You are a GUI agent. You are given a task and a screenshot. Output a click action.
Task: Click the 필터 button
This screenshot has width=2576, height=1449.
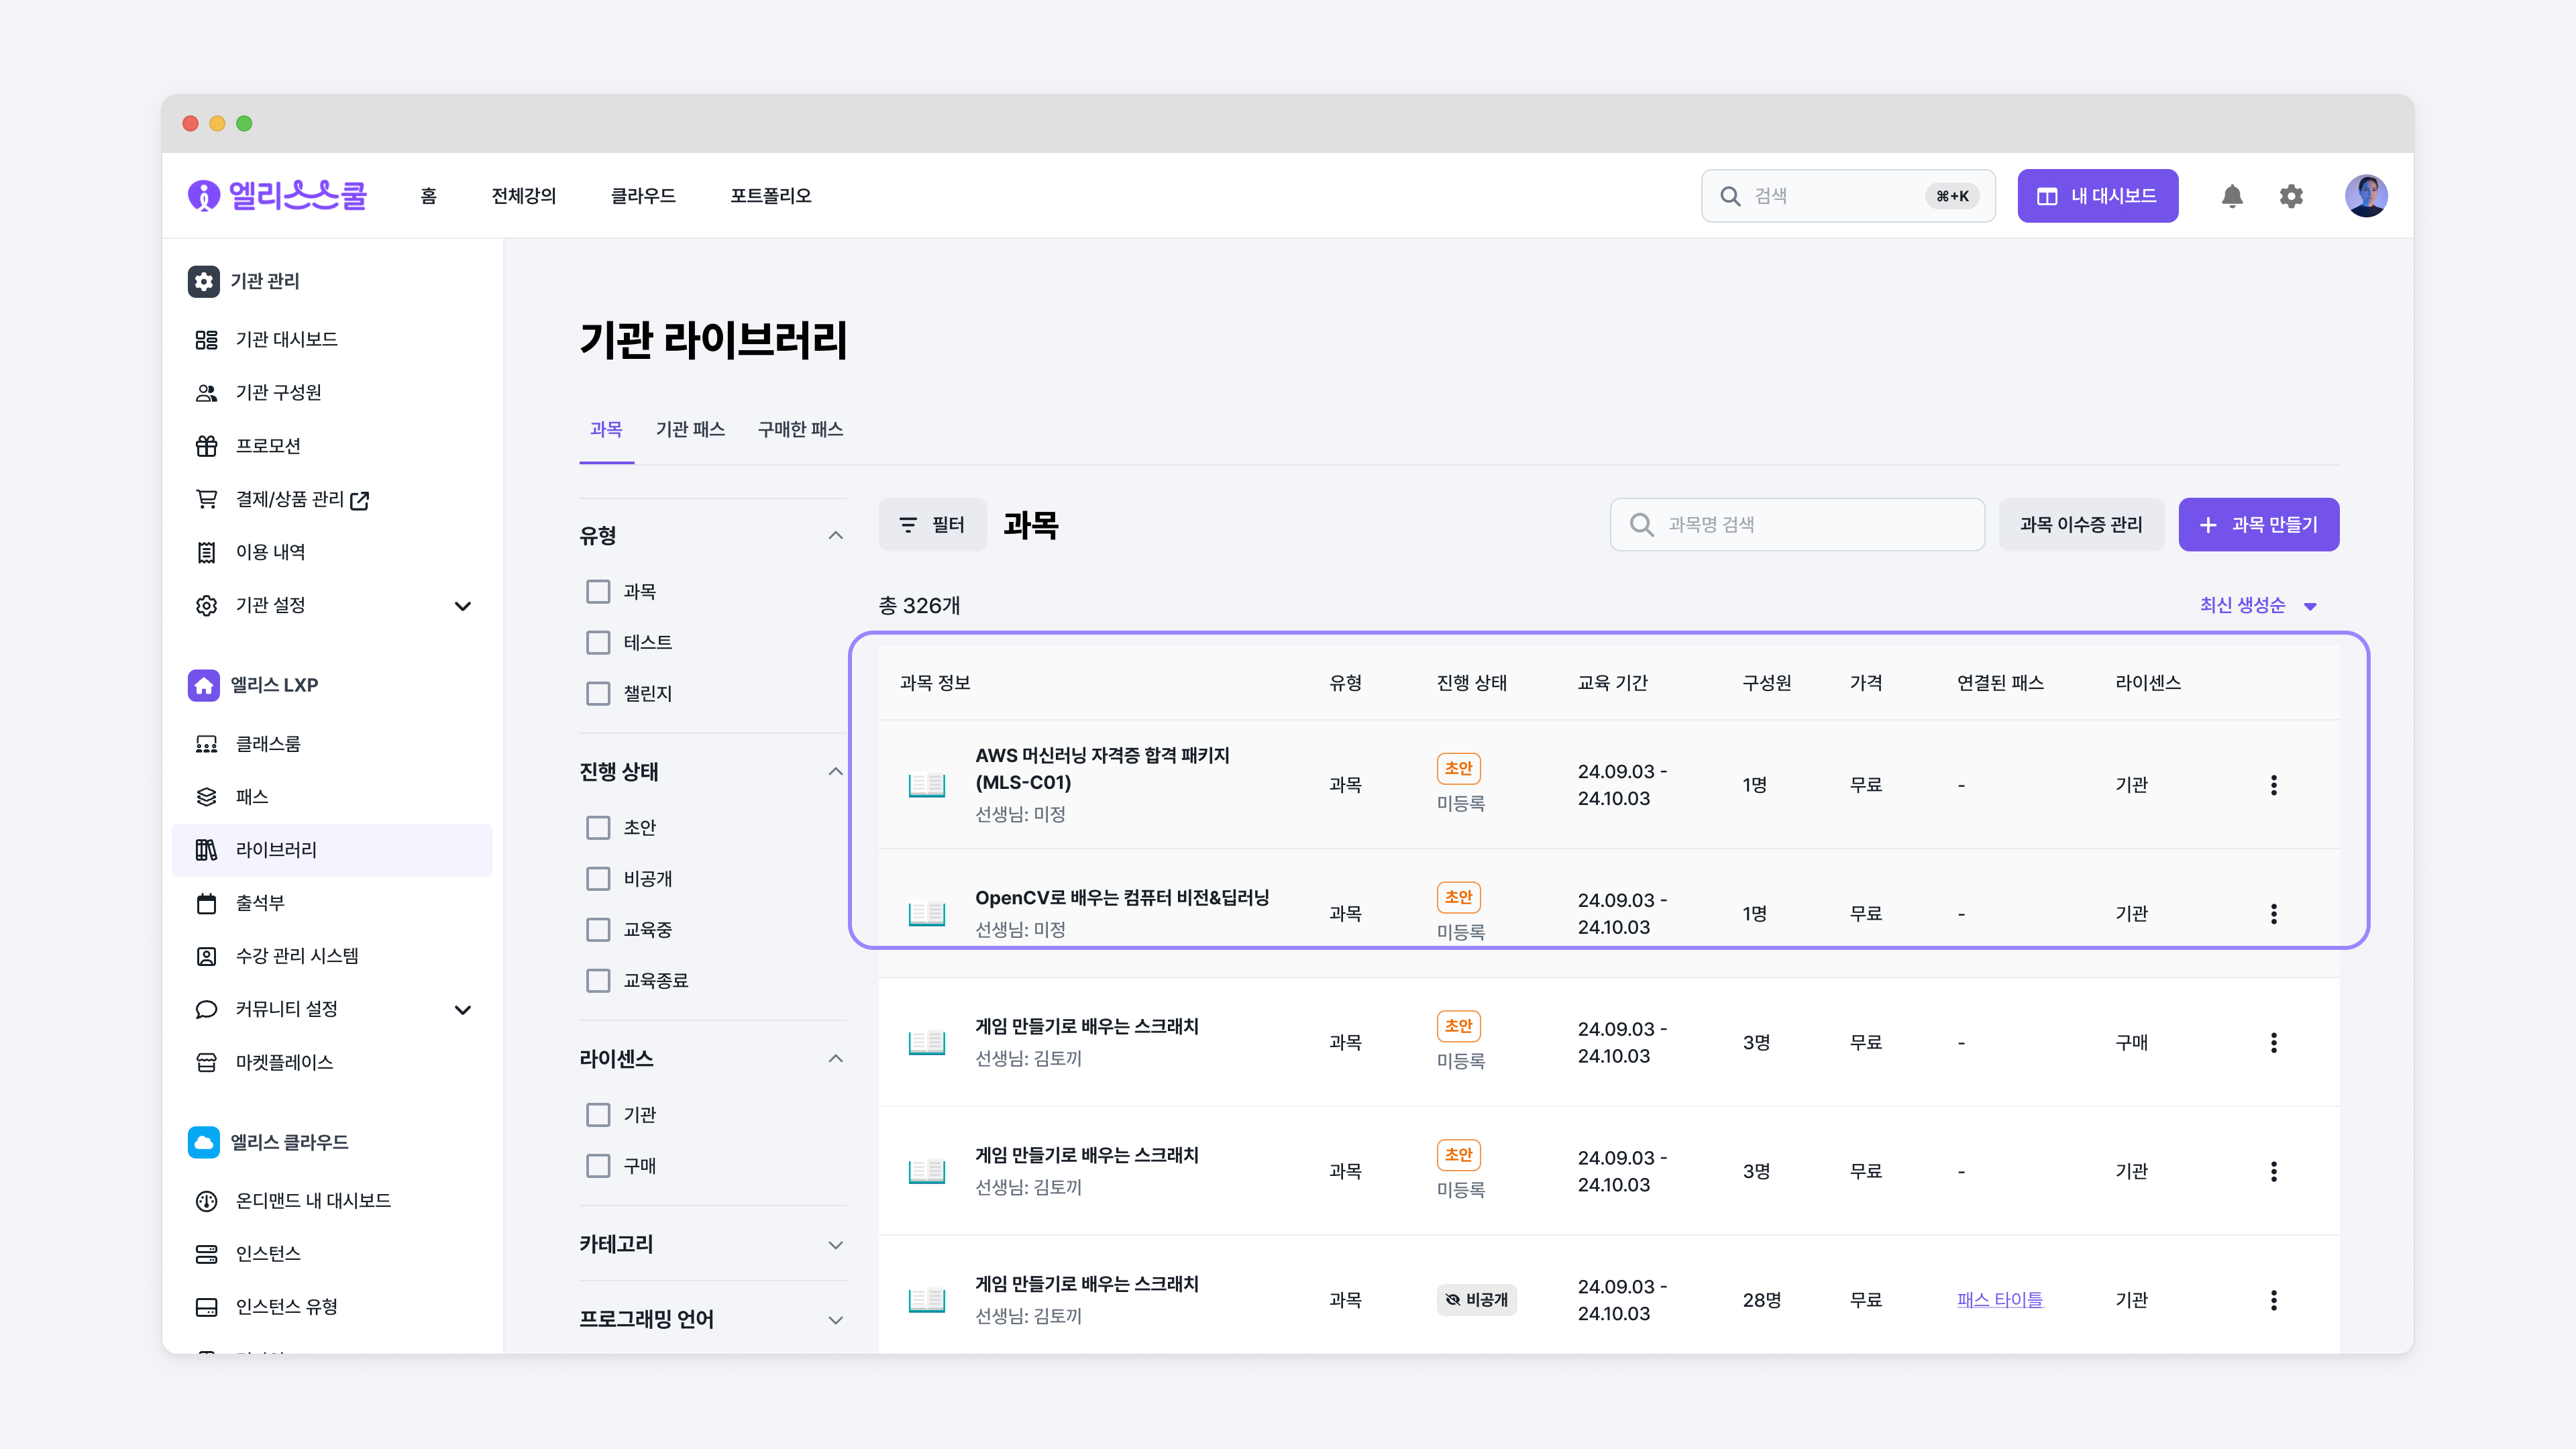[932, 525]
